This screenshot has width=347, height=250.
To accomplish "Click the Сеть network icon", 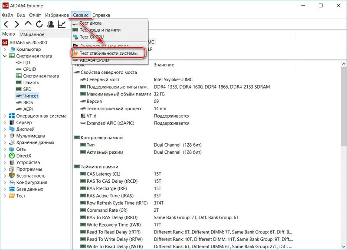I will (x=12, y=149).
